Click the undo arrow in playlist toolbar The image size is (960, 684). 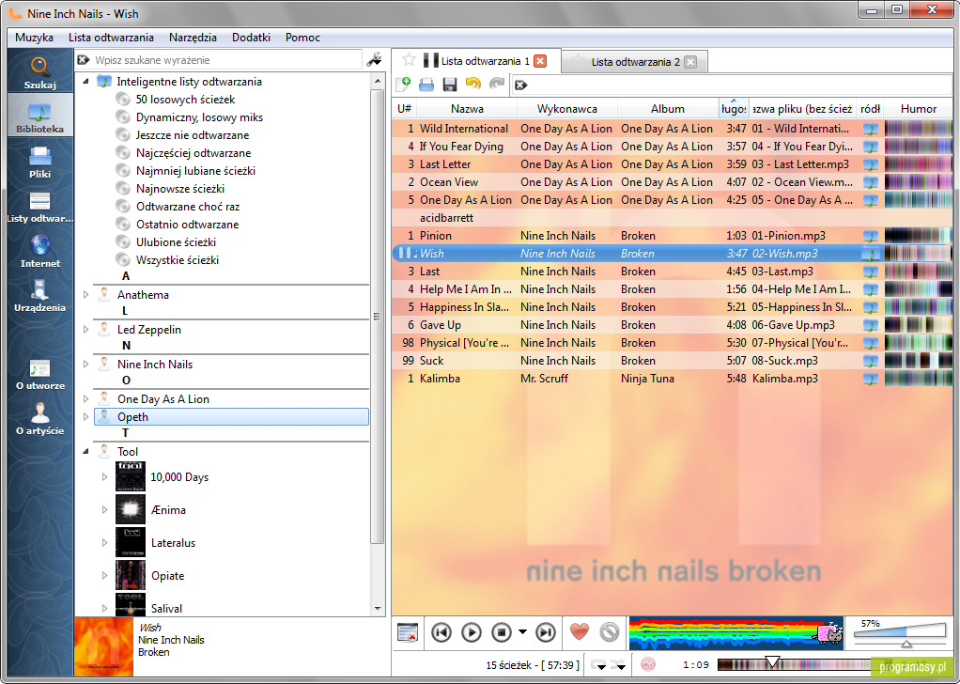pos(473,84)
